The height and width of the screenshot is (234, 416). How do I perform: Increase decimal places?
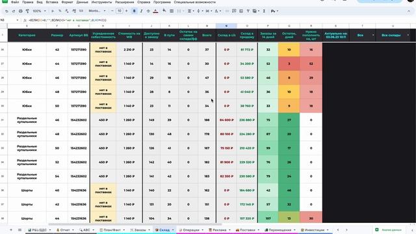click(73, 11)
